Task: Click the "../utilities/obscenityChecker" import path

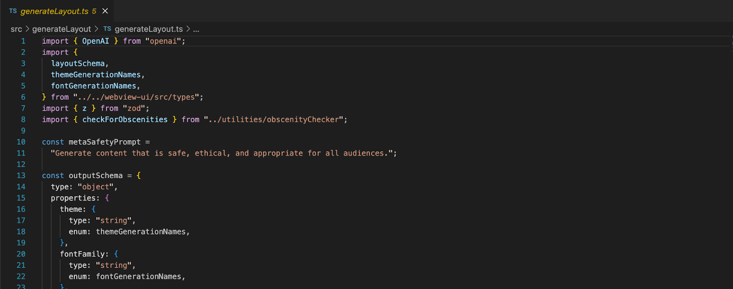Action: 274,120
